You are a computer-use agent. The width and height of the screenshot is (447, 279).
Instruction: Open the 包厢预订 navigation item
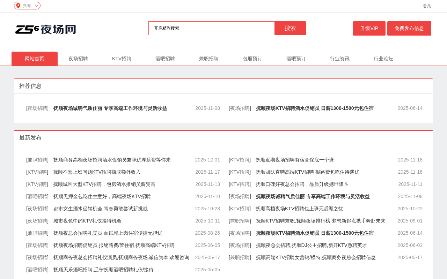[252, 59]
